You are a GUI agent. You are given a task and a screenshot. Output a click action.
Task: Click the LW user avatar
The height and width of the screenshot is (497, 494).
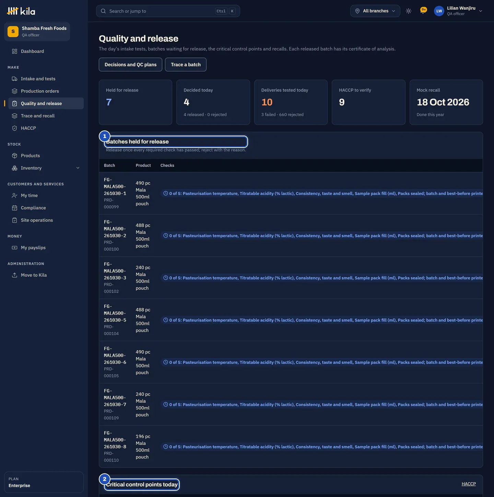[439, 11]
